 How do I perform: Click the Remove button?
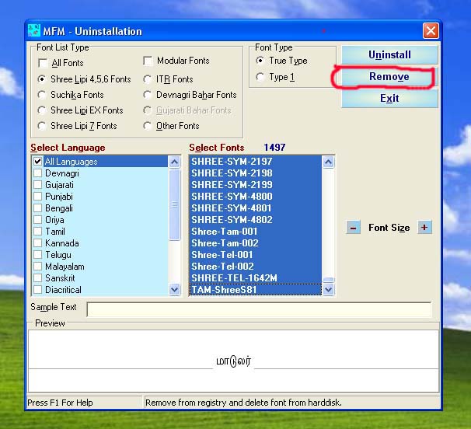389,77
